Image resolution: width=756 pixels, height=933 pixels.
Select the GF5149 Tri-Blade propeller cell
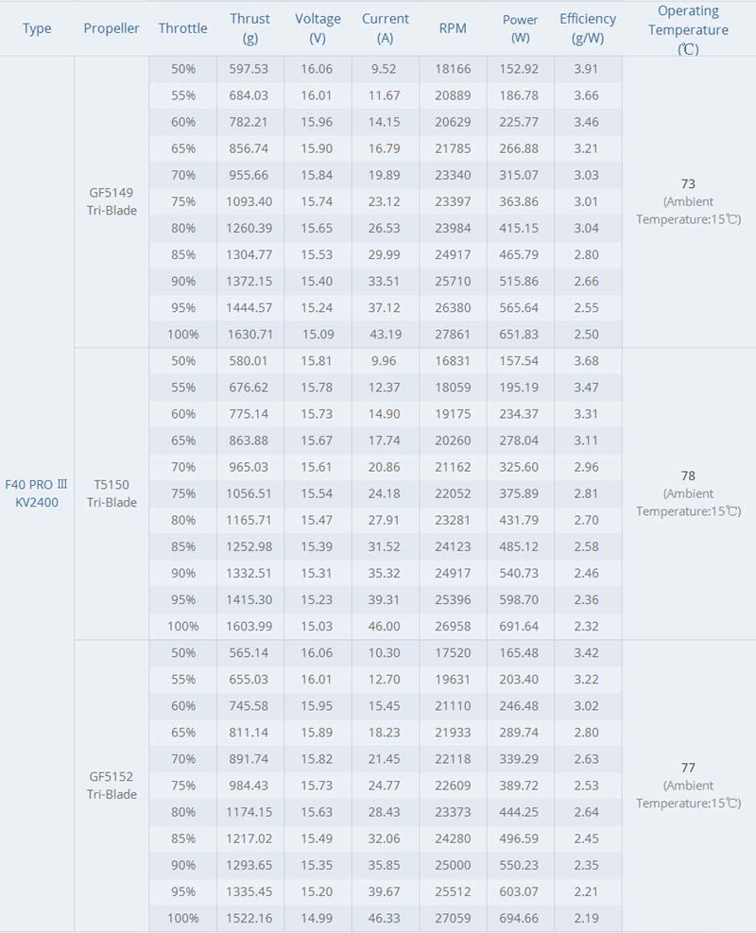point(112,201)
